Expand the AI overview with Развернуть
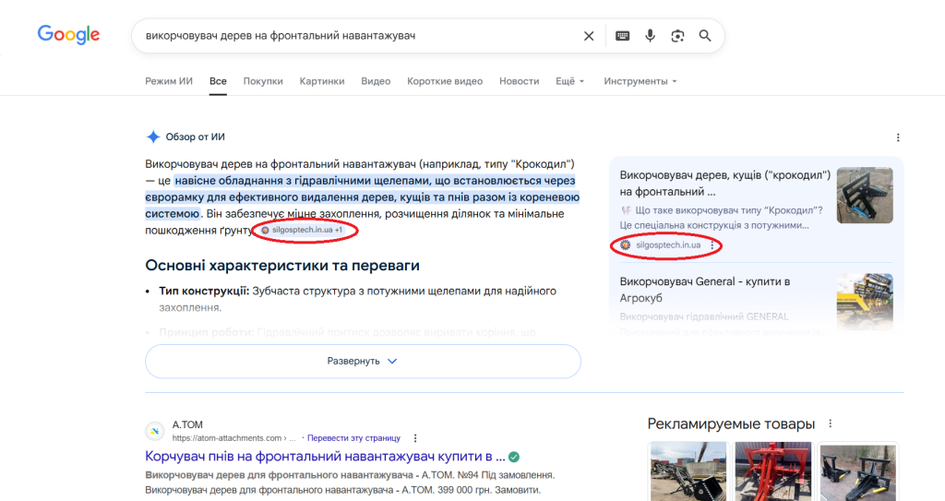Screen dimensions: 945x501 363,361
